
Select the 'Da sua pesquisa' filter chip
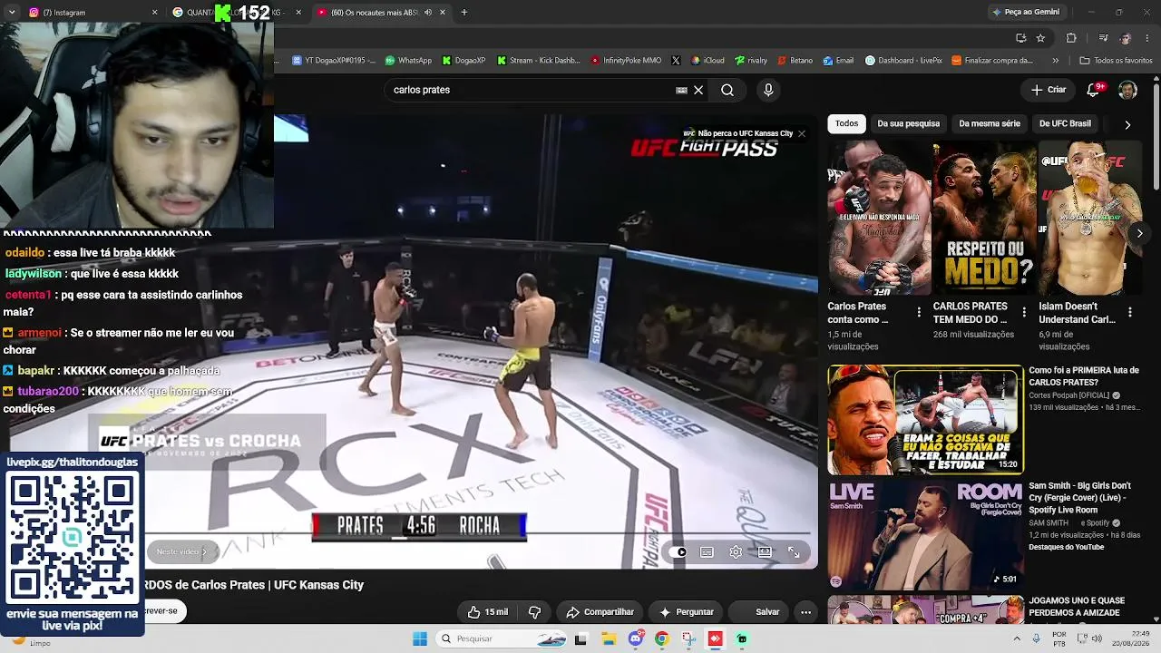click(908, 123)
